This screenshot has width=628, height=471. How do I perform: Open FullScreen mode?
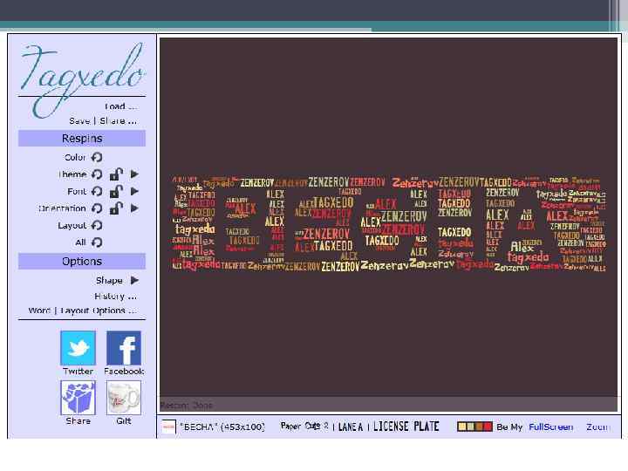click(x=551, y=427)
